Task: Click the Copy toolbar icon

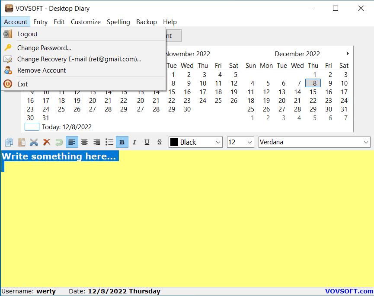Action: pos(9,142)
